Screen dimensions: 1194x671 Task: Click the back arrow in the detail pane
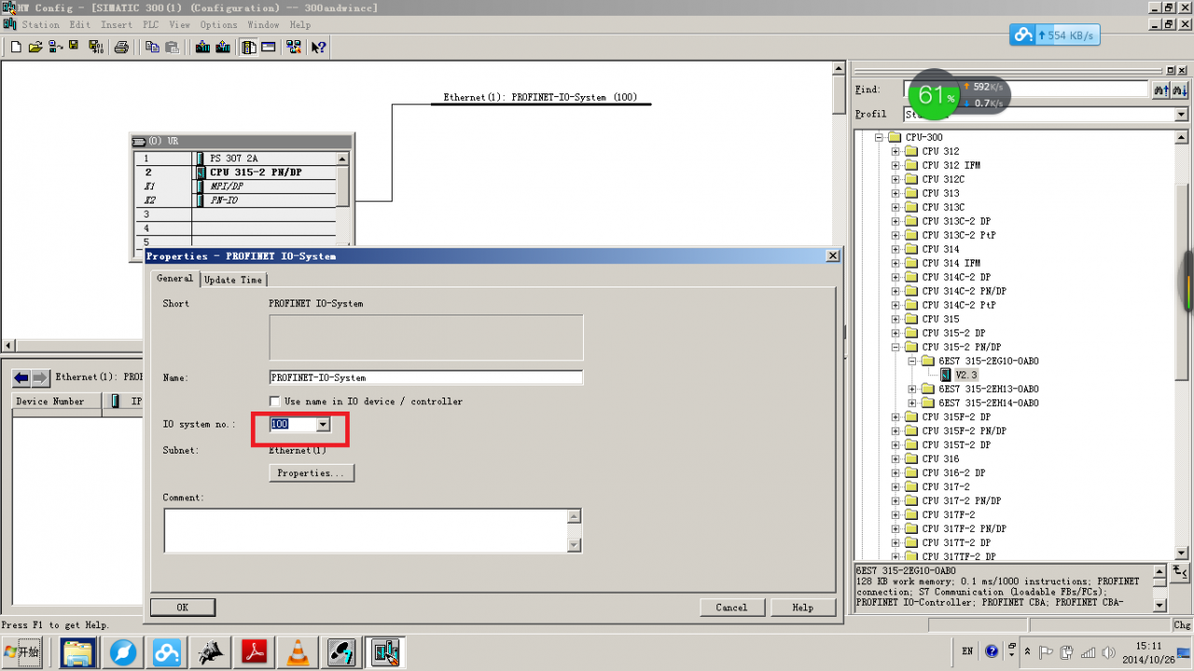click(21, 378)
